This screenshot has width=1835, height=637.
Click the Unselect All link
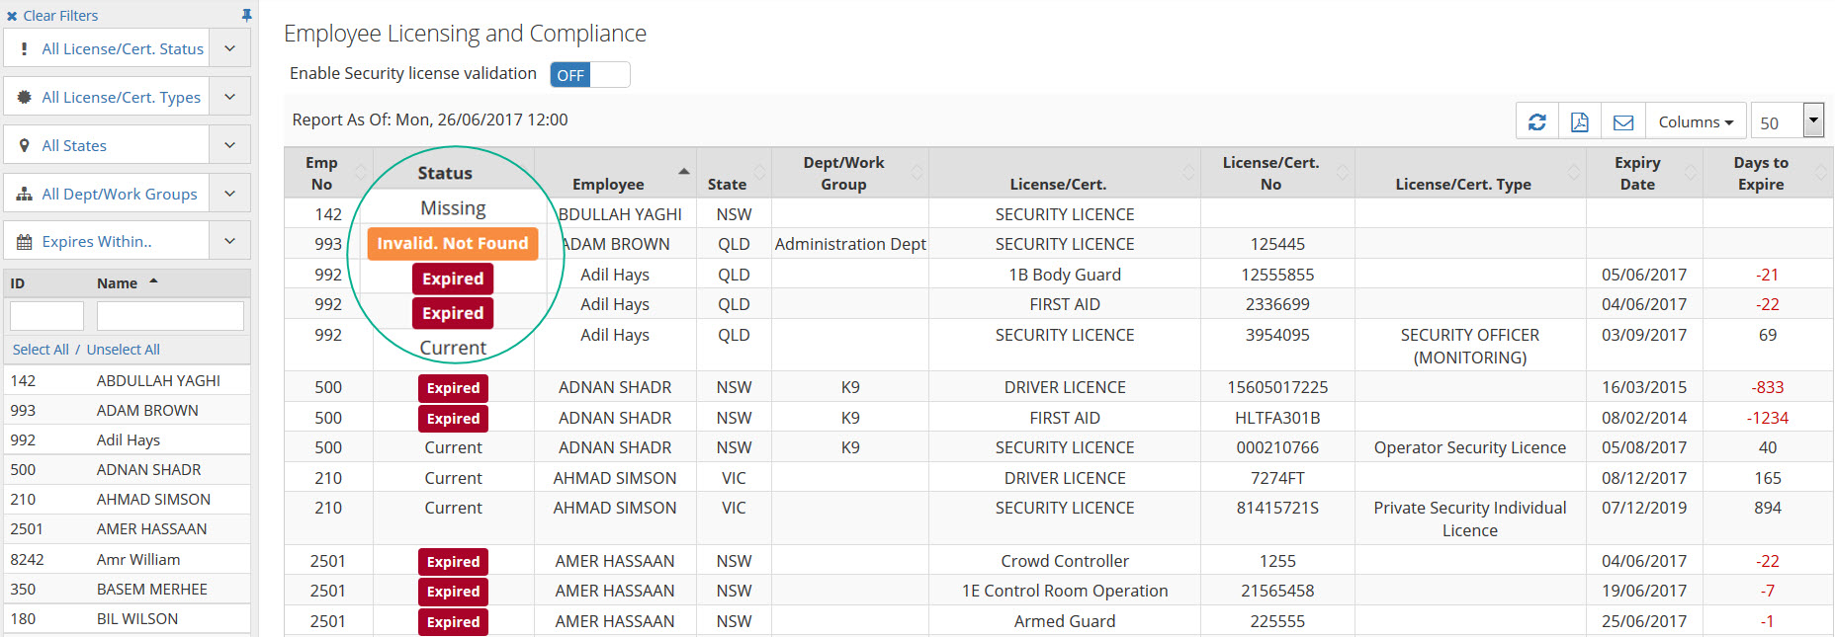pyautogui.click(x=123, y=350)
